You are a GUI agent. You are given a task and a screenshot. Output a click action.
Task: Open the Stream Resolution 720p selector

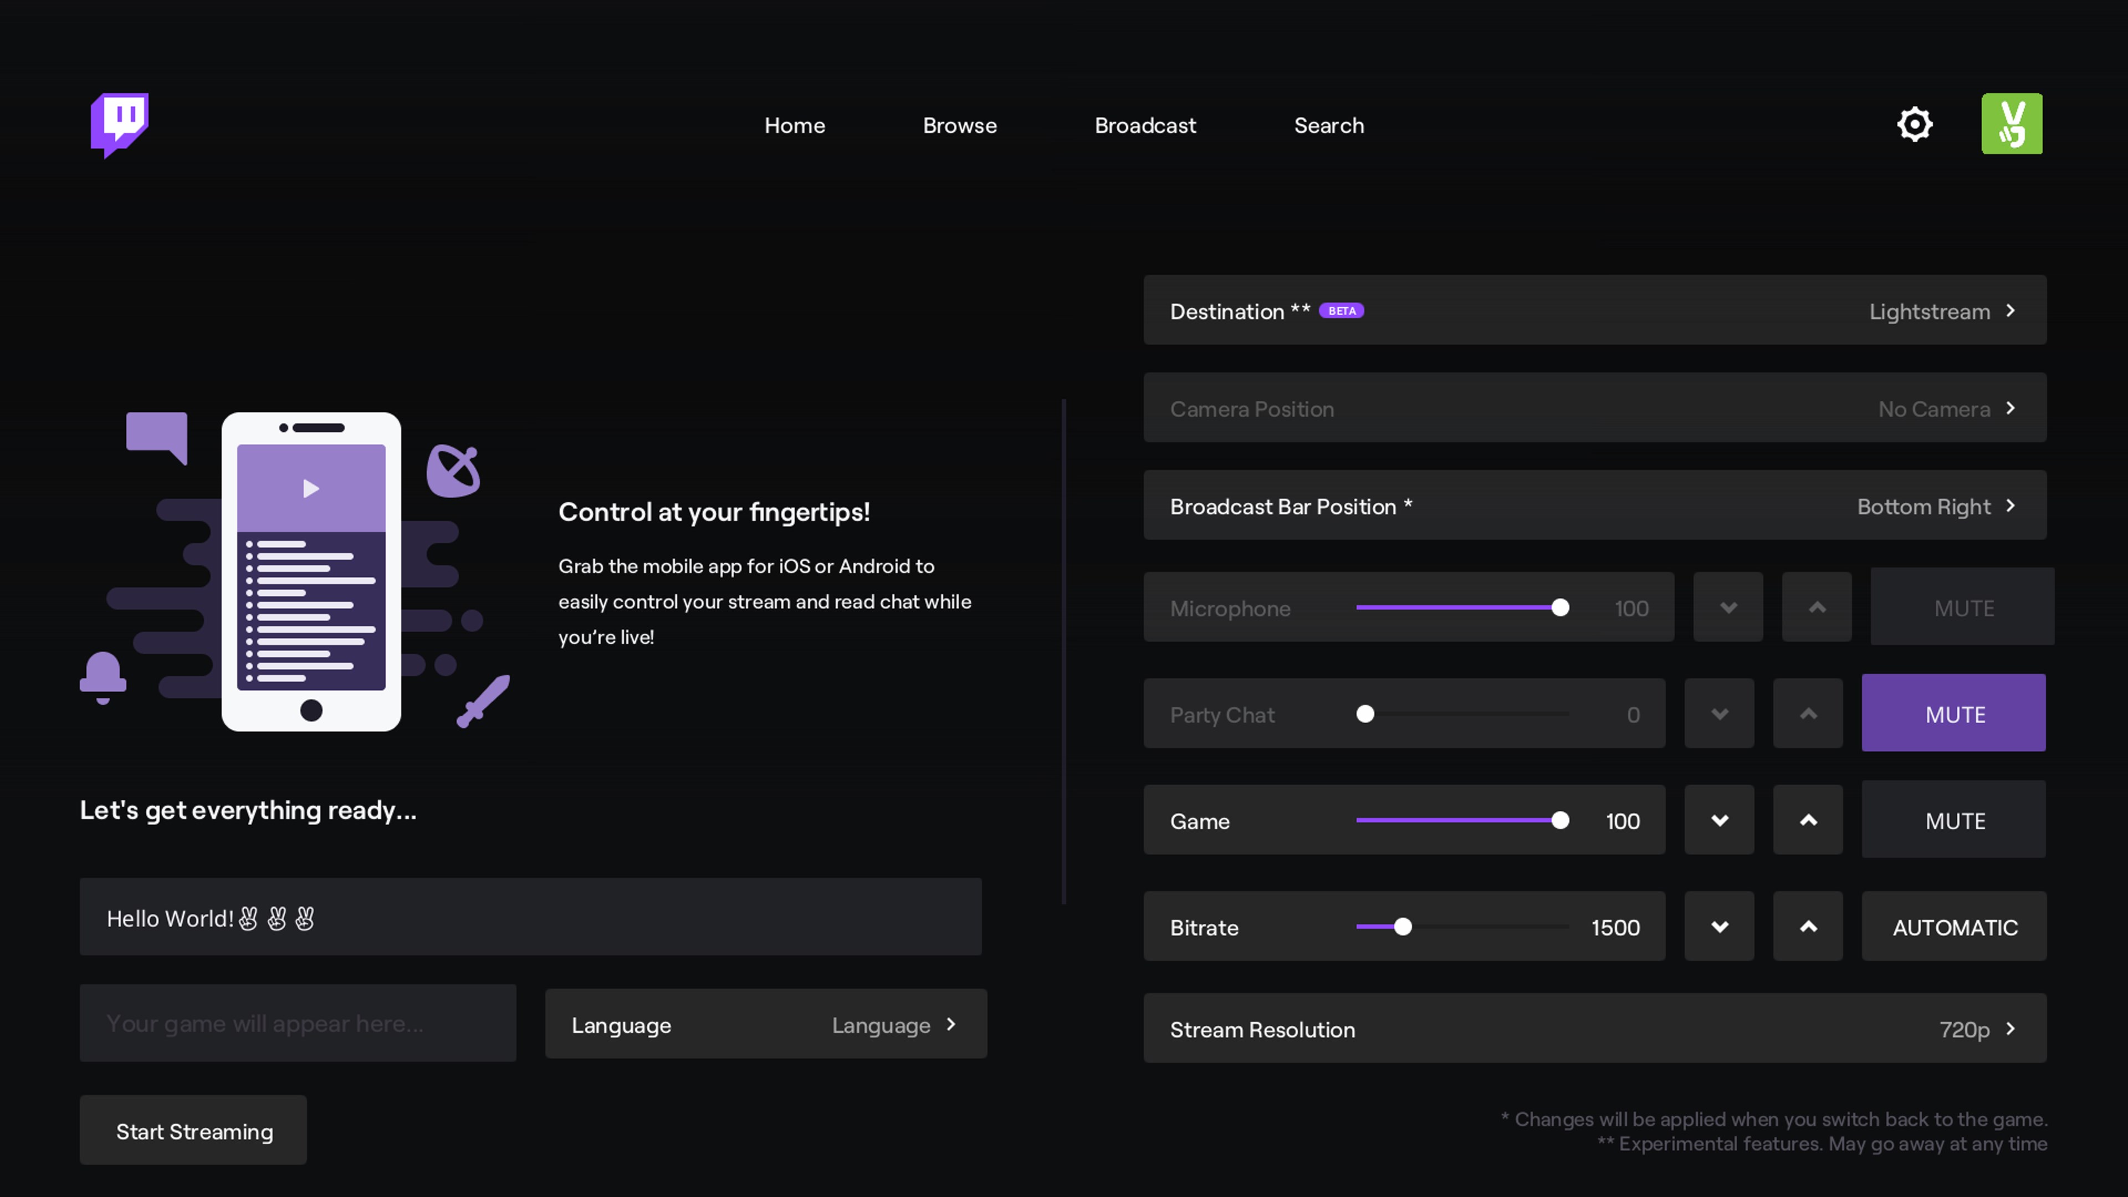coord(1594,1029)
